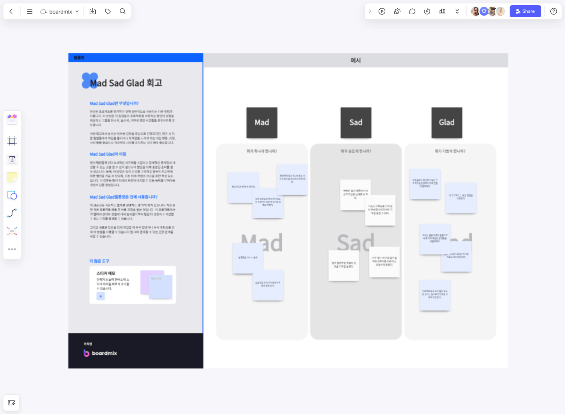565x414 pixels.
Task: Click the celebration confetti icon
Action: 397,11
